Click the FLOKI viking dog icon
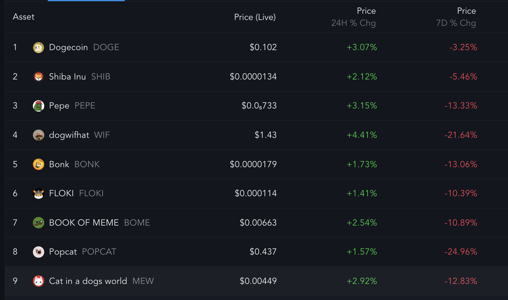This screenshot has height=300, width=508. [x=38, y=193]
